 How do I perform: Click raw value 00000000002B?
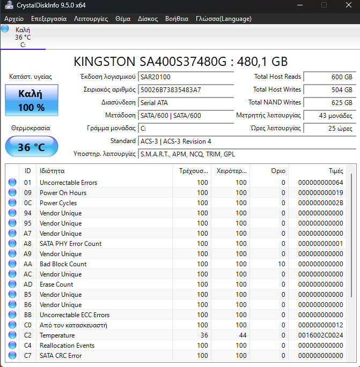point(321,203)
